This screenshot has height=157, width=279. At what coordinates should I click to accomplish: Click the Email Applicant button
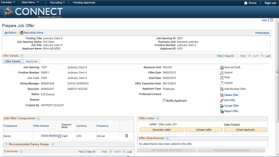tap(245, 130)
